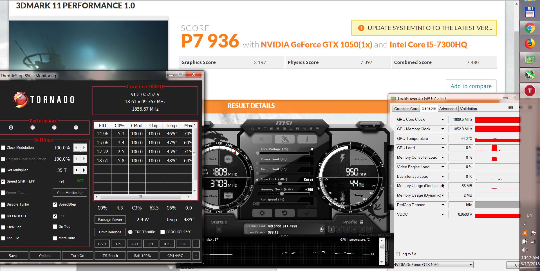Open ThrottleStop TS Bench
This screenshot has height=271, width=540.
[110, 256]
